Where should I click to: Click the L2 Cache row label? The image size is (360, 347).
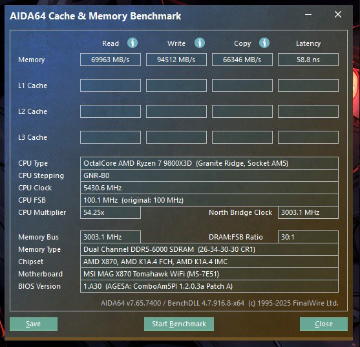pos(32,111)
